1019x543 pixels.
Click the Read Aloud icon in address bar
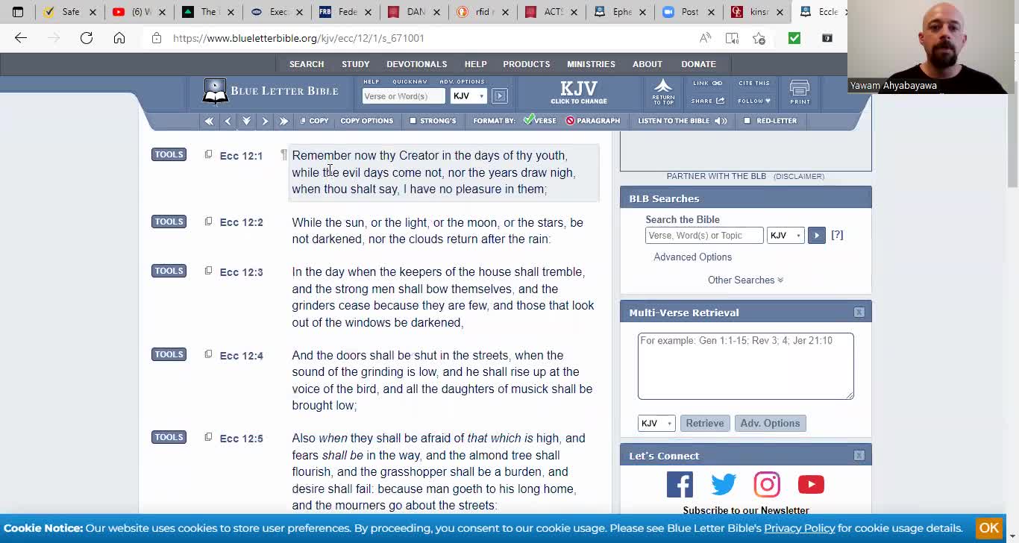pos(705,38)
